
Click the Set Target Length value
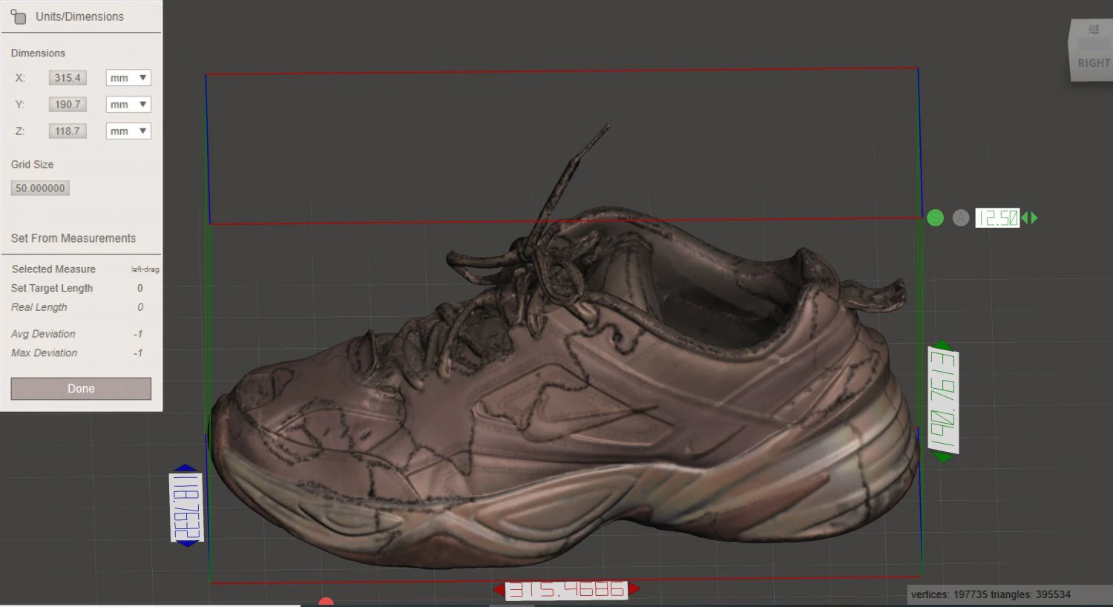tap(139, 288)
